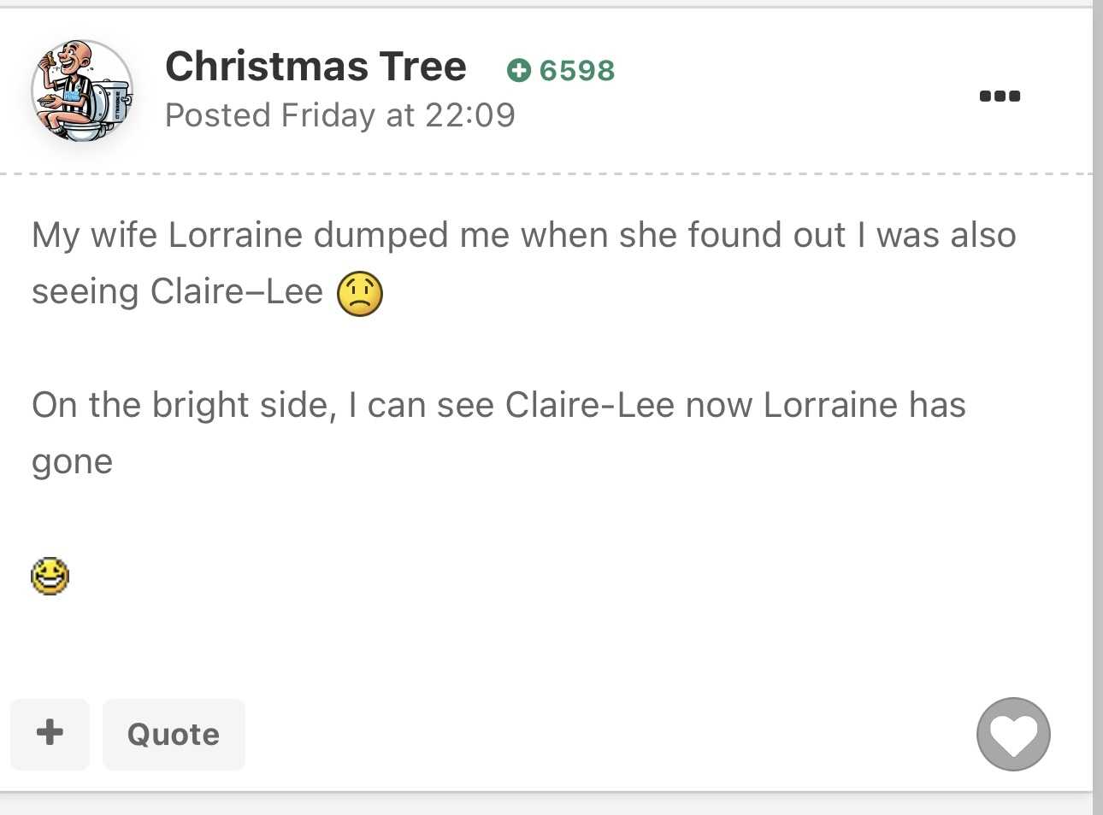Click 'Lorraine has' at end of second paragraph
1103x815 pixels.
(864, 405)
